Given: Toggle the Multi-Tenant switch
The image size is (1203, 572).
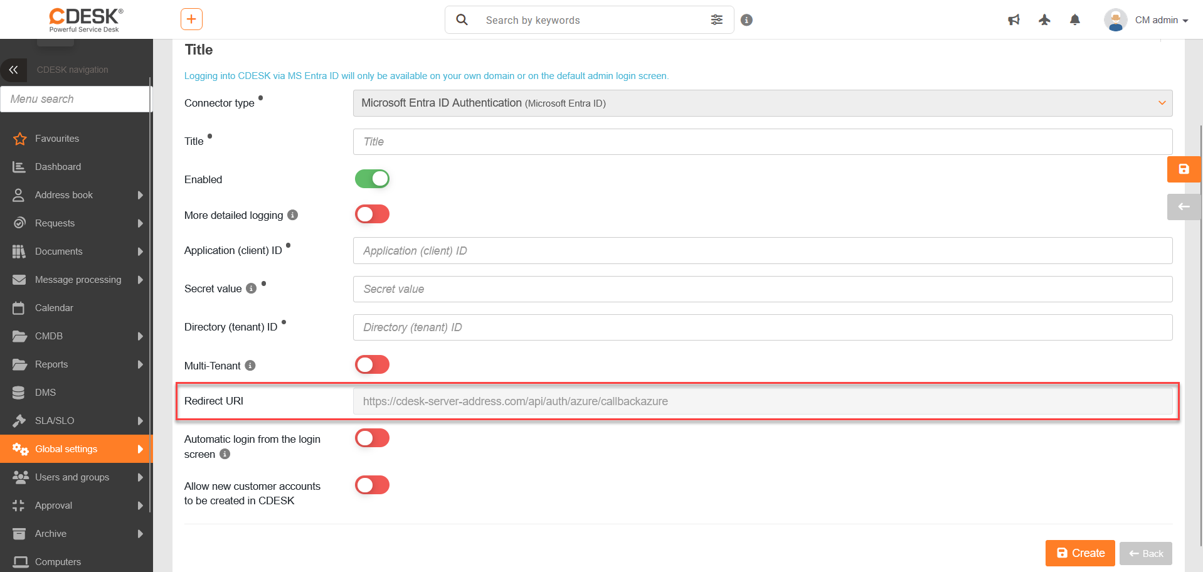Looking at the screenshot, I should pyautogui.click(x=372, y=364).
